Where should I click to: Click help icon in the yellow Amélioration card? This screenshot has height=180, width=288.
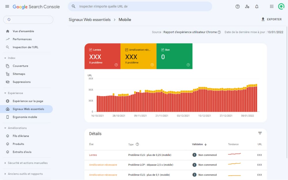pyautogui.click(x=152, y=65)
